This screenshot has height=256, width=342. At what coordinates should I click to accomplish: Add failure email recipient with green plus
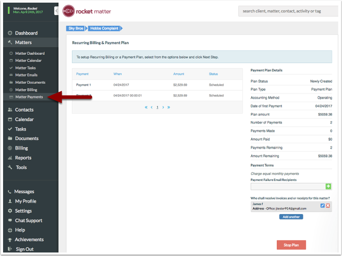click(328, 186)
